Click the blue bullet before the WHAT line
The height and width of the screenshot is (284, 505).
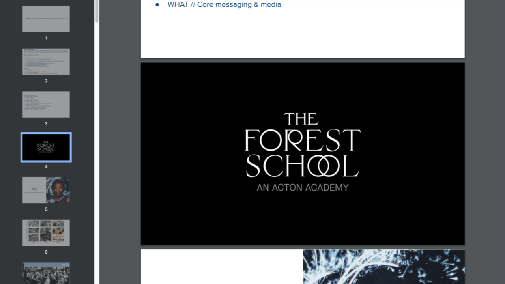(x=157, y=5)
